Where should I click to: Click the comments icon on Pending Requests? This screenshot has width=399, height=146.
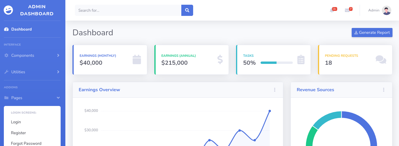tap(381, 59)
